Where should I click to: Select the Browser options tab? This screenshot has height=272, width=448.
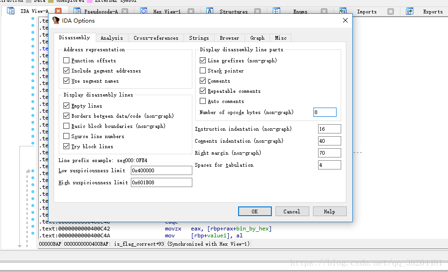(x=229, y=38)
